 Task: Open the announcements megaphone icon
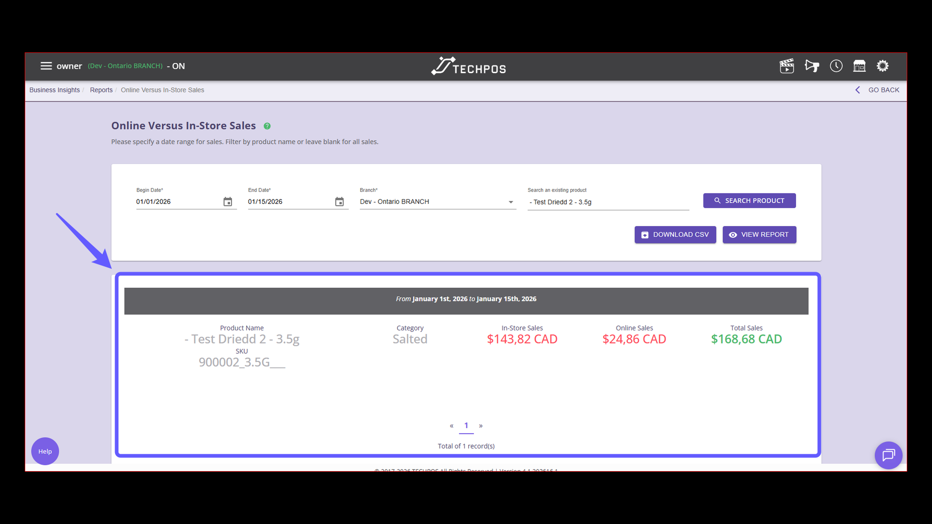click(812, 66)
